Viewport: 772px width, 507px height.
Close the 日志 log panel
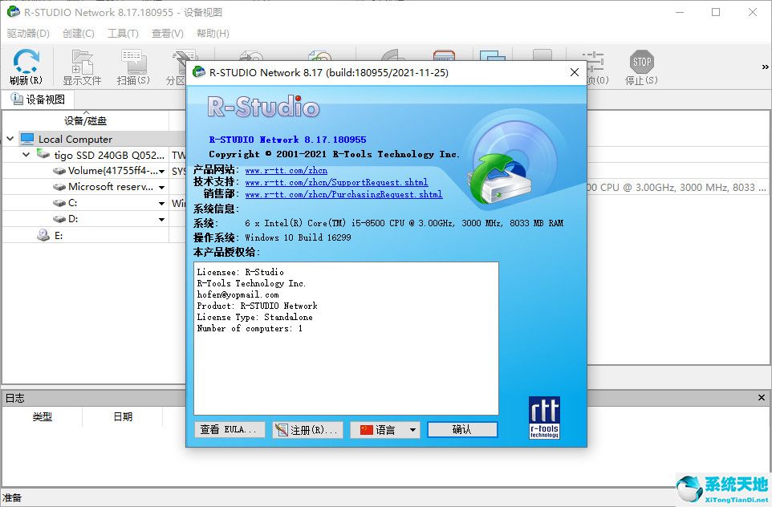point(762,397)
